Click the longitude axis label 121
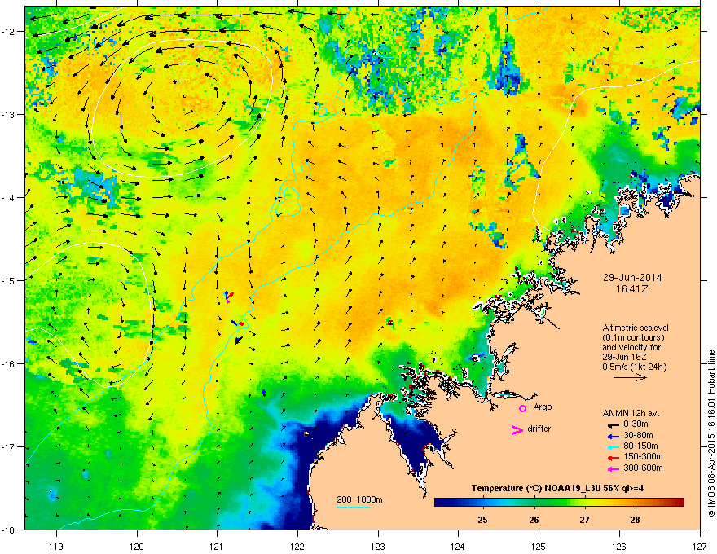The image size is (717, 554). pyautogui.click(x=217, y=546)
